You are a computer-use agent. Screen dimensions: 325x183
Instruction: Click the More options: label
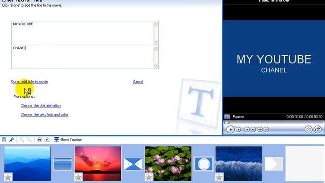(24, 96)
